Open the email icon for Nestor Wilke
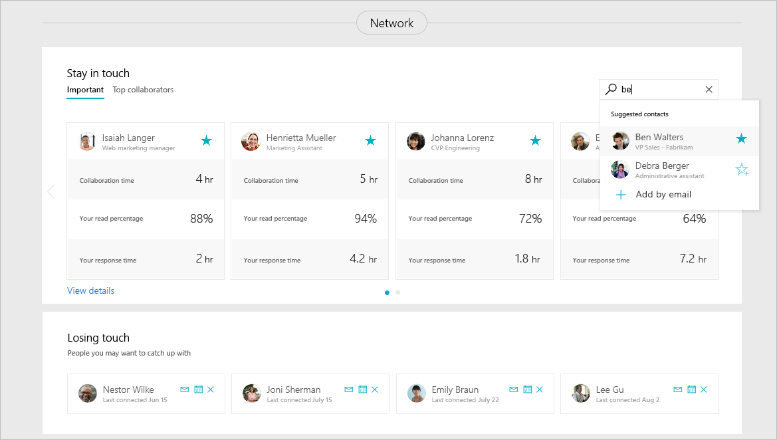The width and height of the screenshot is (777, 440). pos(184,389)
